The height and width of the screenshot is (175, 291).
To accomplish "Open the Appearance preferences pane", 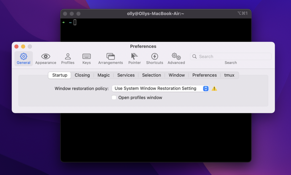I will click(46, 59).
